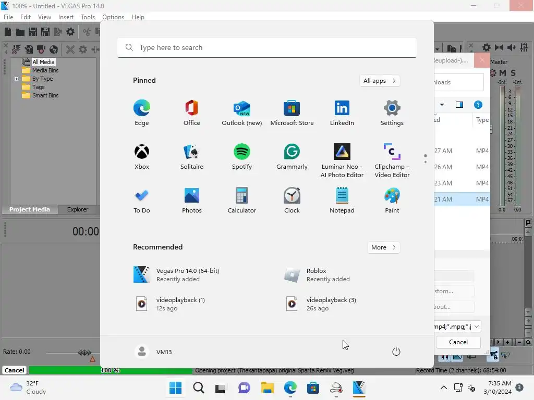Open the Mixing Console faders icon
This screenshot has height=400, width=534.
point(524,47)
